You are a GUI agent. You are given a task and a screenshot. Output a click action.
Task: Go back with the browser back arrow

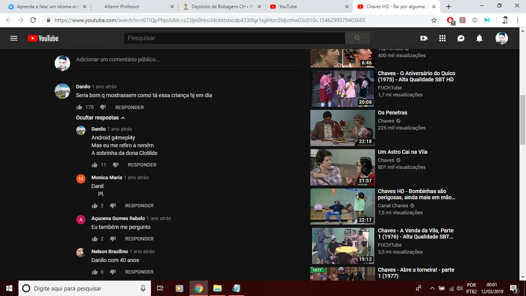[x=9, y=20]
